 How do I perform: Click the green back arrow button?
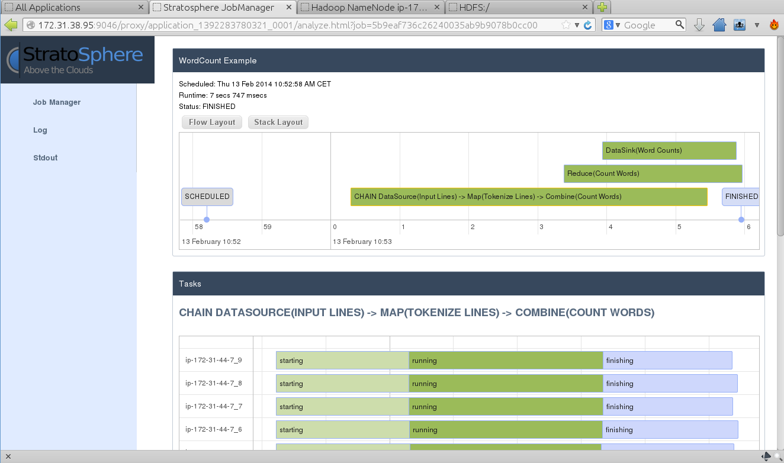[11, 25]
